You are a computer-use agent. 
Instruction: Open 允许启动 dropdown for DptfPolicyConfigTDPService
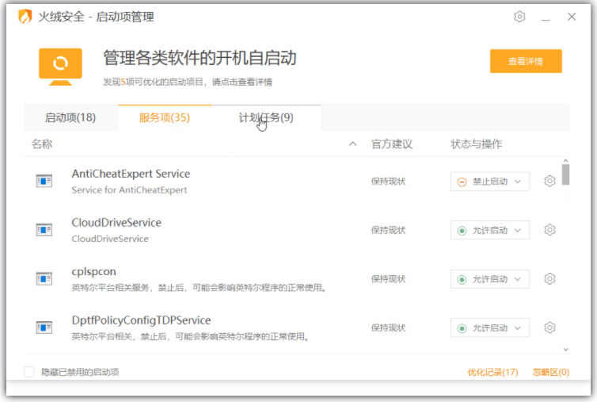(x=489, y=328)
